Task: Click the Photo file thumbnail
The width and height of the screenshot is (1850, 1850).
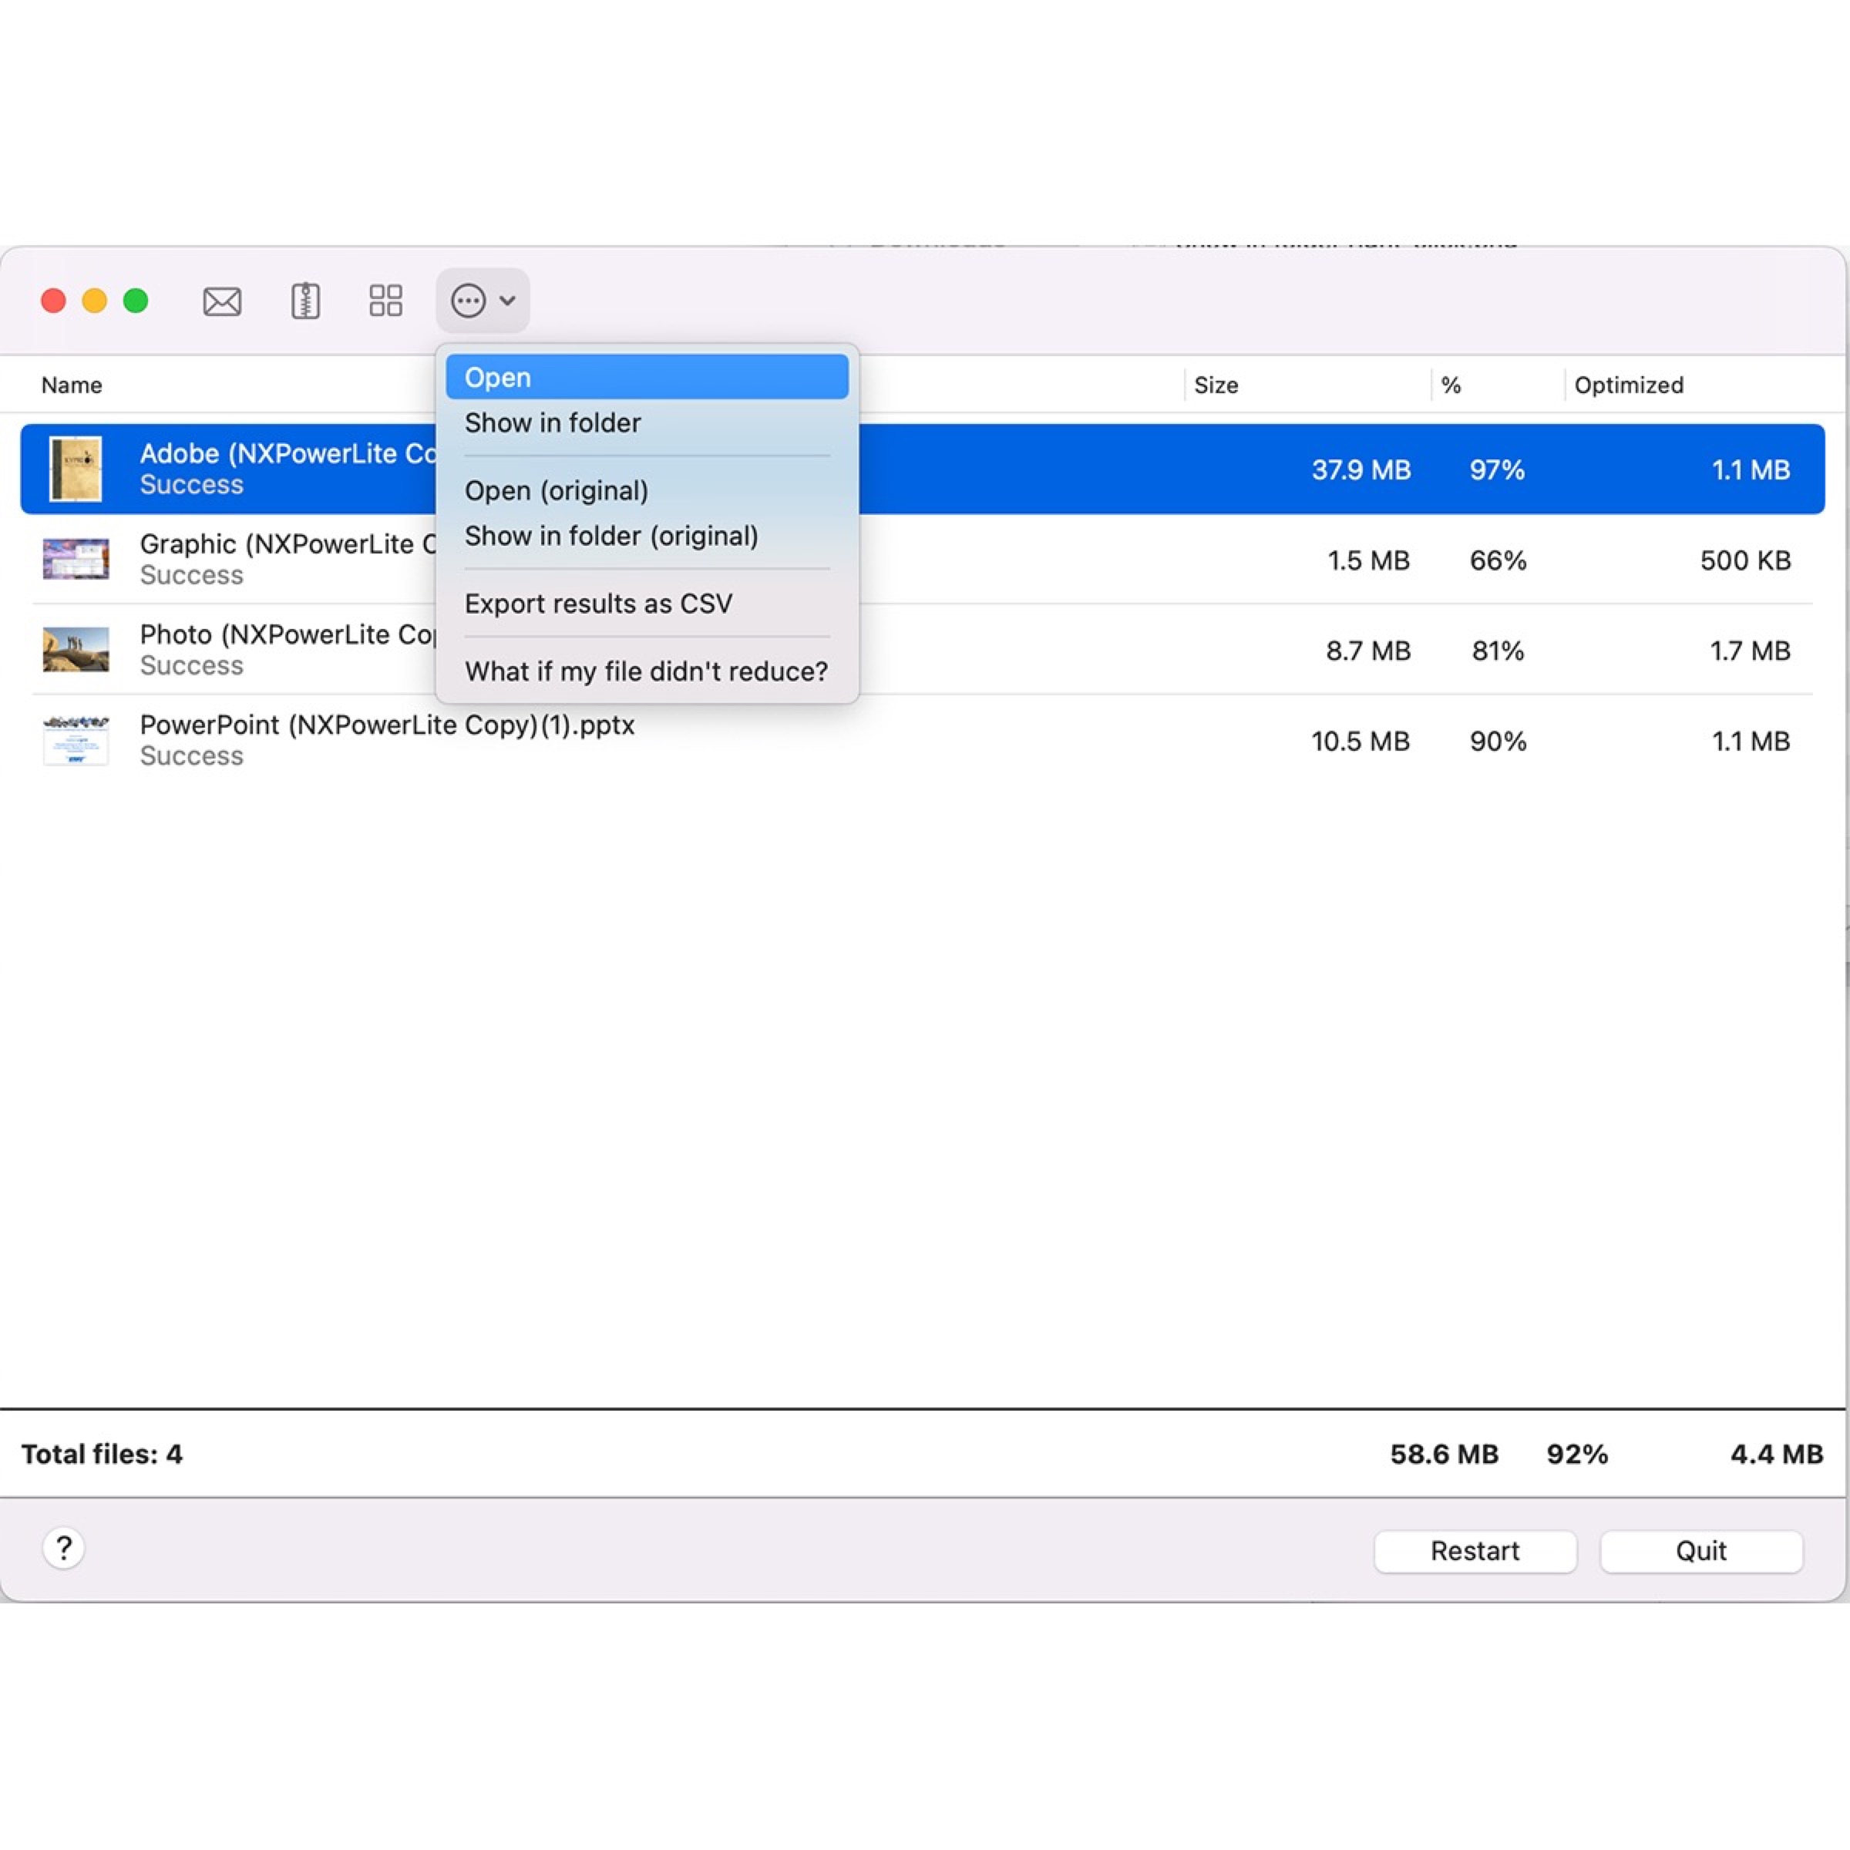Action: coord(76,650)
